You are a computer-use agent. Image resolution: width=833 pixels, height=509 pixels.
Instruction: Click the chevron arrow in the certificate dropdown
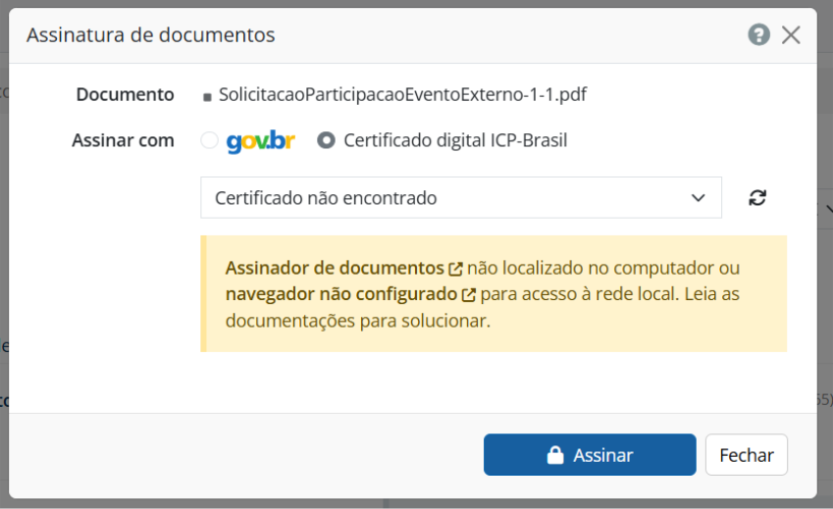coord(699,197)
